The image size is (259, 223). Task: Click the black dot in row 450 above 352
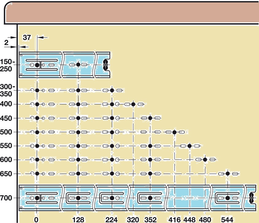pyautogui.click(x=150, y=118)
